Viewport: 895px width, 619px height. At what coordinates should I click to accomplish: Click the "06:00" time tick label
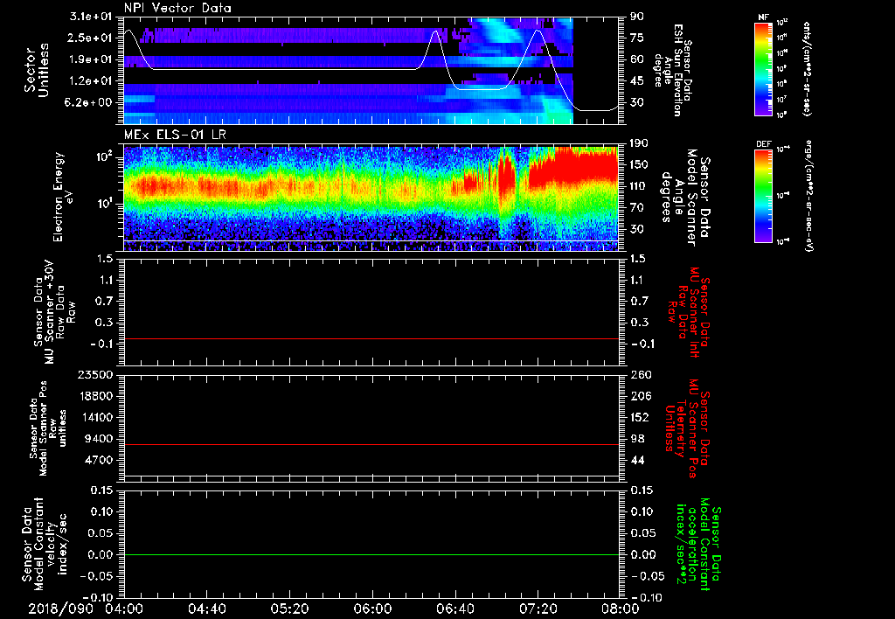pos(372,609)
